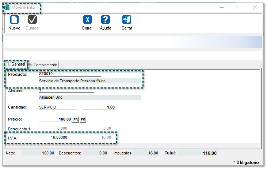
Task: Click the F5 button beside Precio
Action: point(83,120)
